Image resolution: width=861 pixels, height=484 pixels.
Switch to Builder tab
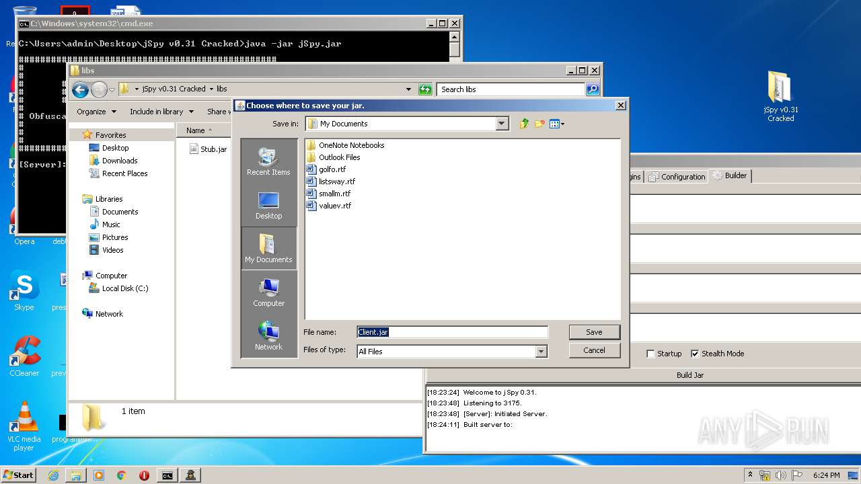730,175
